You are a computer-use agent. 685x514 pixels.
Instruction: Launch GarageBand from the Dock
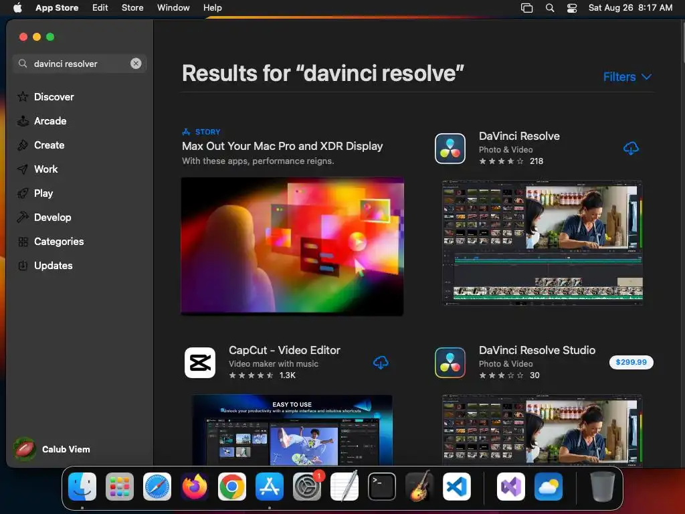tap(419, 487)
